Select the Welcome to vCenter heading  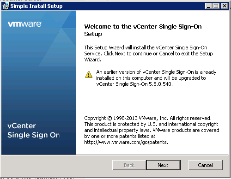click(143, 30)
